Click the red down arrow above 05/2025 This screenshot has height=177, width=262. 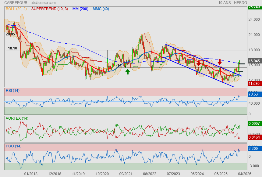(x=220, y=62)
